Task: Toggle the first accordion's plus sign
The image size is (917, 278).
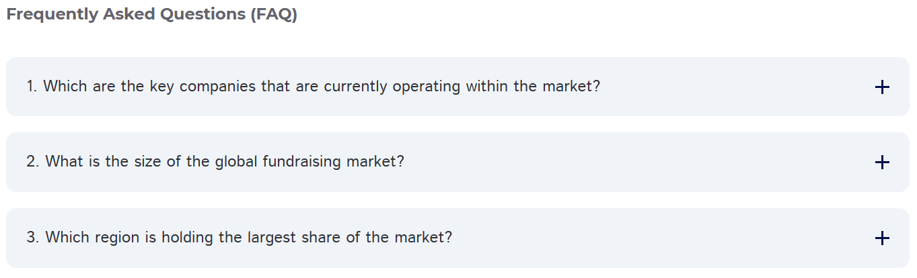Action: click(882, 87)
